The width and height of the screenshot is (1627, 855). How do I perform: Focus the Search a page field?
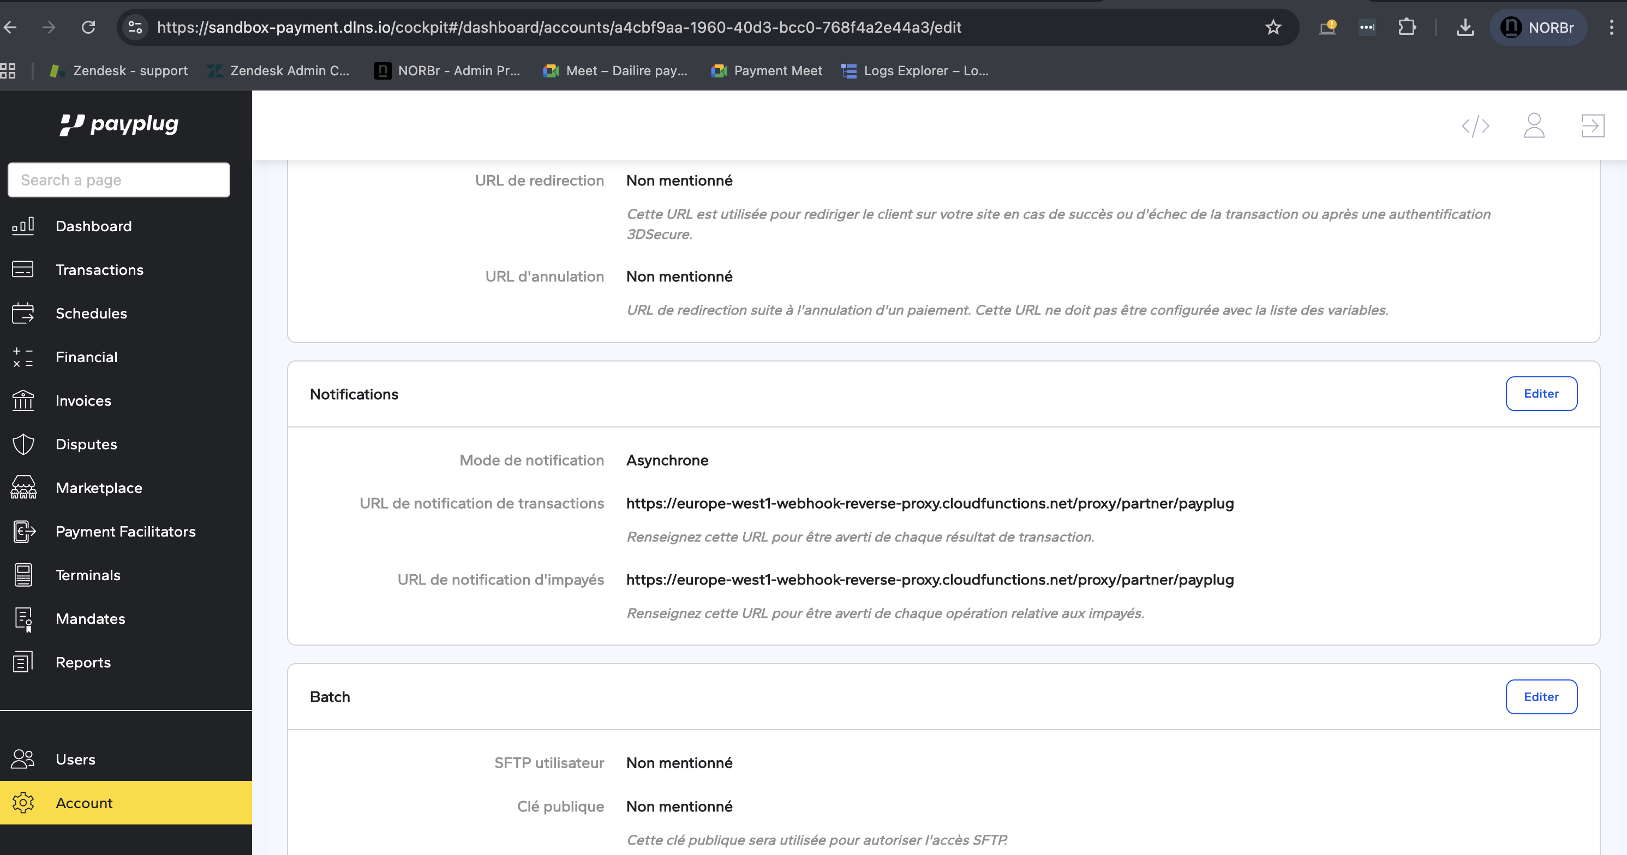[x=119, y=180]
